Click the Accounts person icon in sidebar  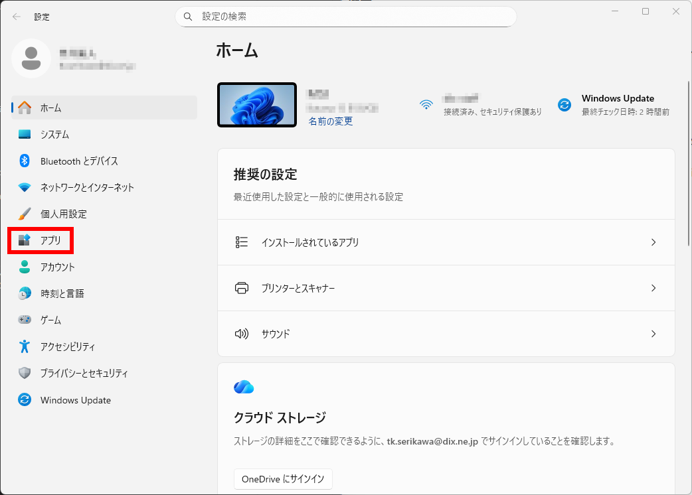pos(25,267)
